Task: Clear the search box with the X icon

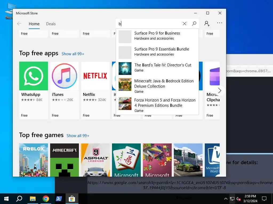Action: pos(184,24)
